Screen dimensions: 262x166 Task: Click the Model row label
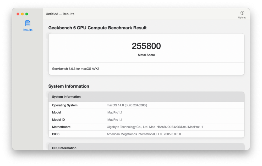point(57,112)
